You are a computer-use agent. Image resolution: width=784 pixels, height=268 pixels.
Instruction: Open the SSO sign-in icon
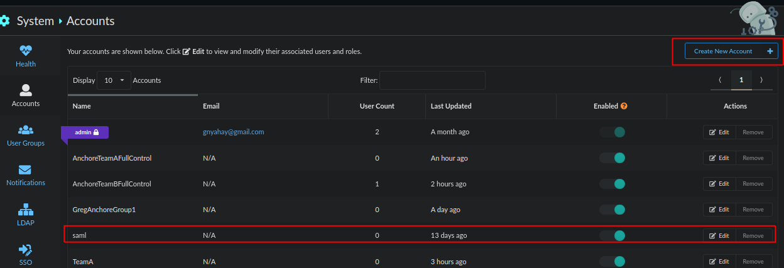(26, 250)
